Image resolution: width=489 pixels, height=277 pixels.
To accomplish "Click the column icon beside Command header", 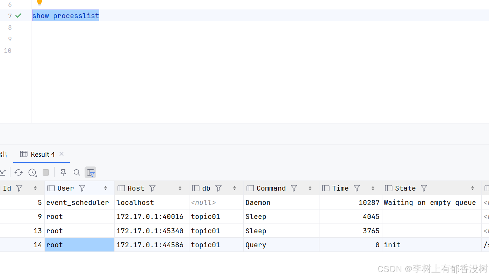I will click(250, 188).
